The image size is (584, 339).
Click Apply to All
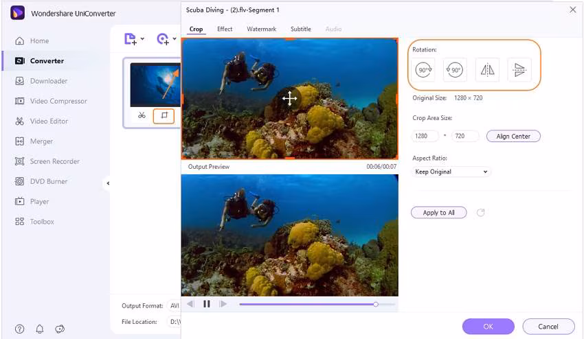point(439,213)
